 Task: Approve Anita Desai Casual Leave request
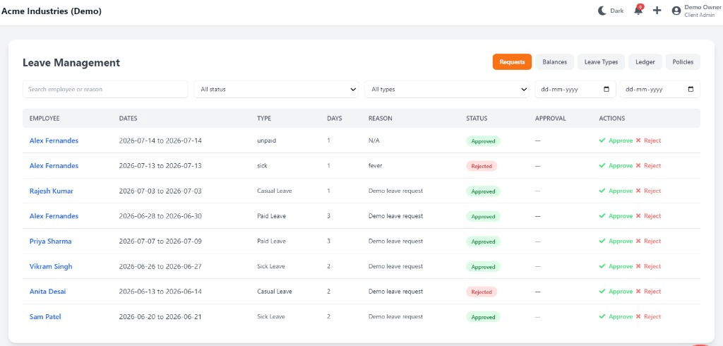click(616, 292)
